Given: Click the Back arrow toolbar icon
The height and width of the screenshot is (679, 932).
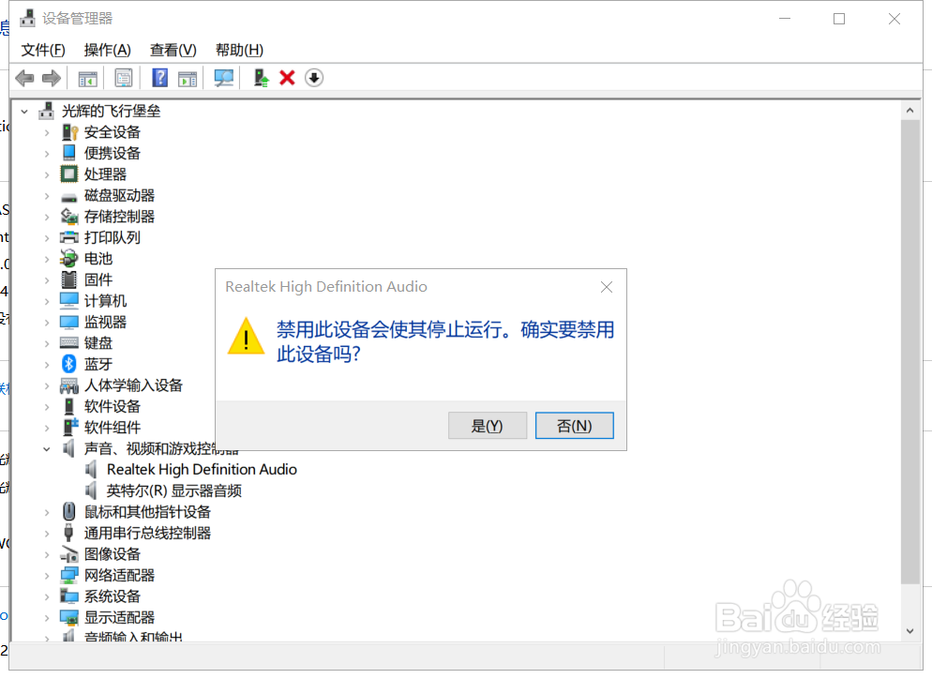Looking at the screenshot, I should point(24,78).
